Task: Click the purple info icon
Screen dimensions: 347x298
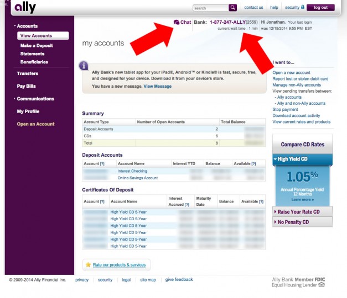Action: click(84, 66)
